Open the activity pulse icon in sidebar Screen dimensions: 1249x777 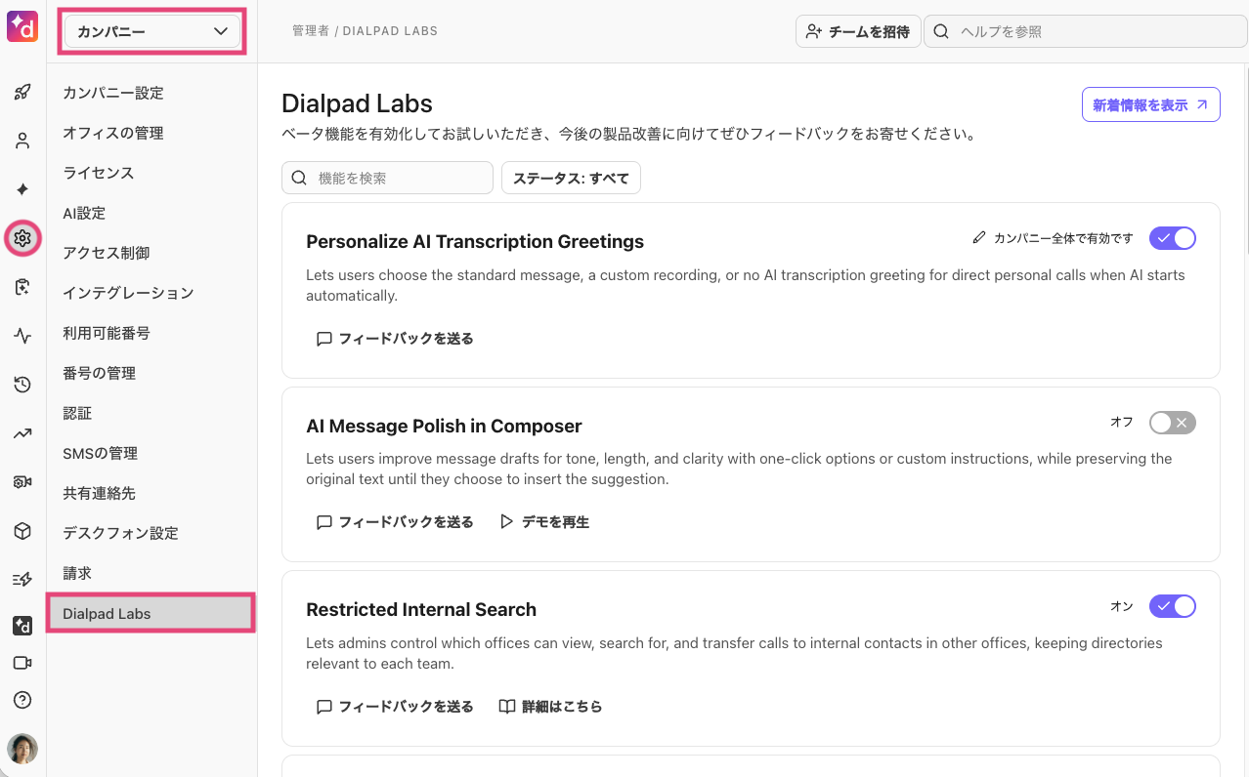22,336
